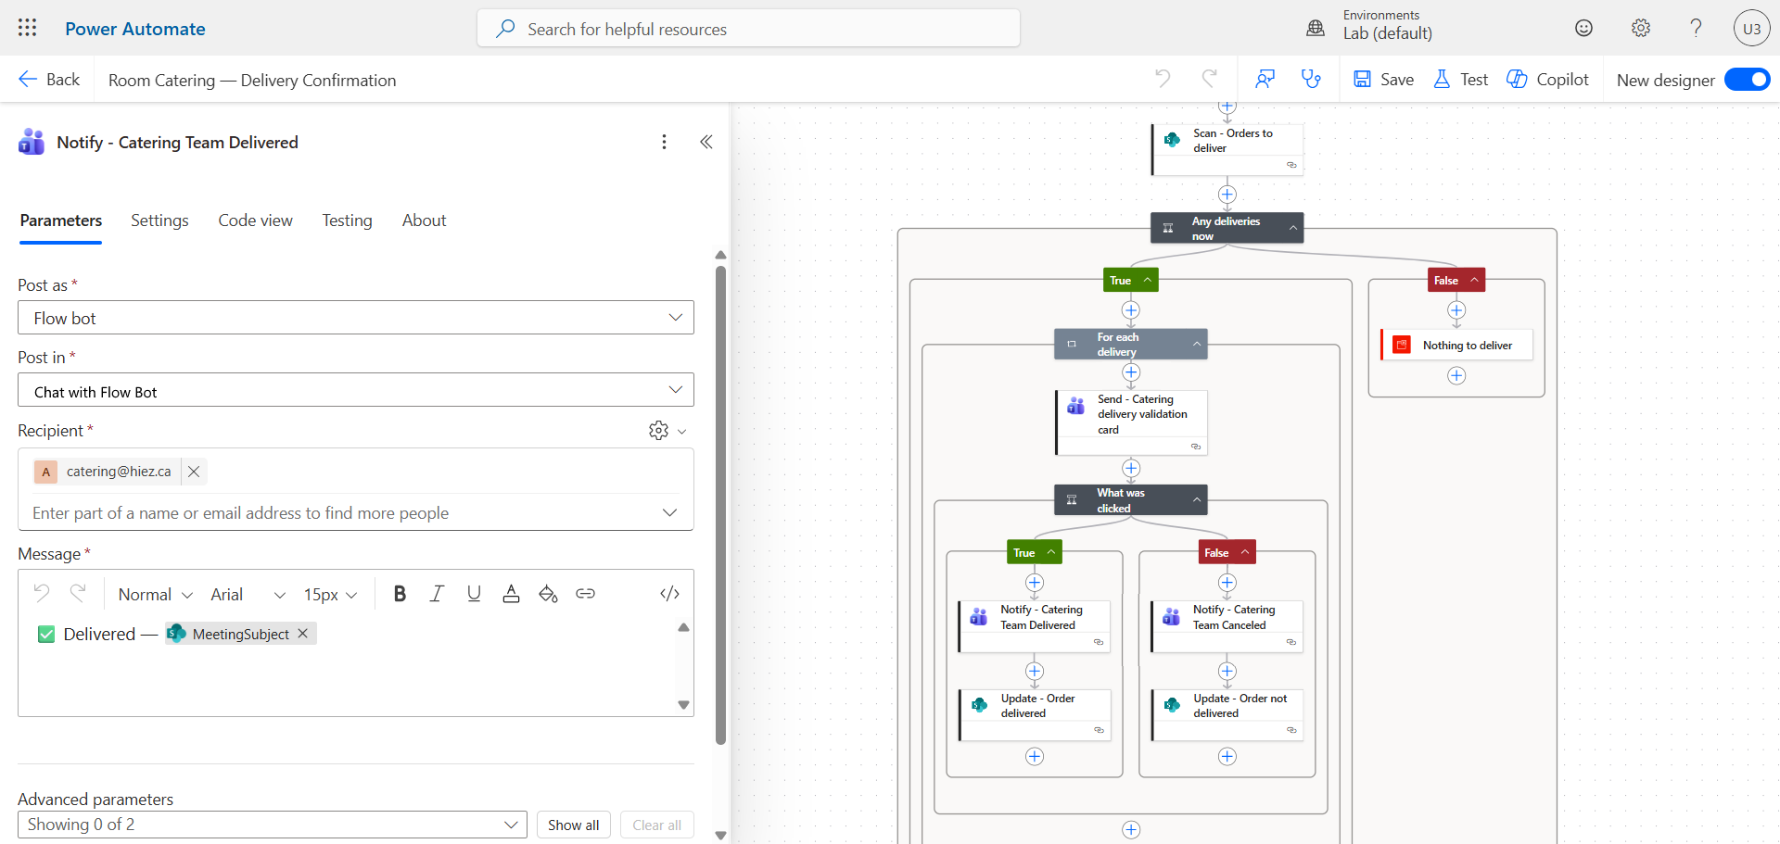Collapse the For each delivery loop
This screenshot has width=1780, height=844.
(x=1197, y=344)
